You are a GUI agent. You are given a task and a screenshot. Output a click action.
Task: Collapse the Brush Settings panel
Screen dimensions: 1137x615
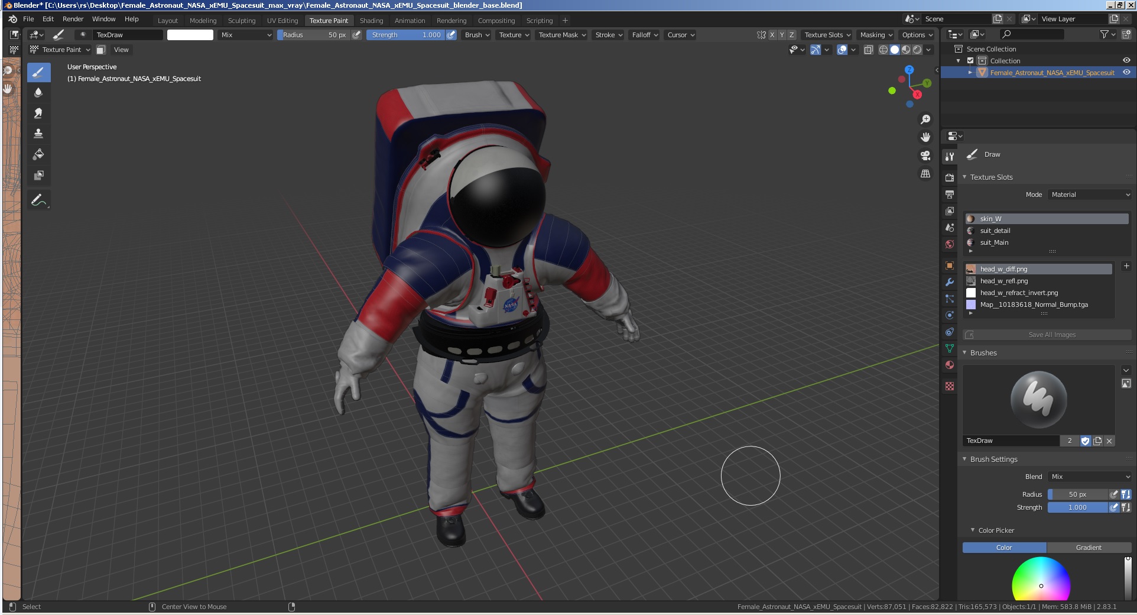[964, 459]
